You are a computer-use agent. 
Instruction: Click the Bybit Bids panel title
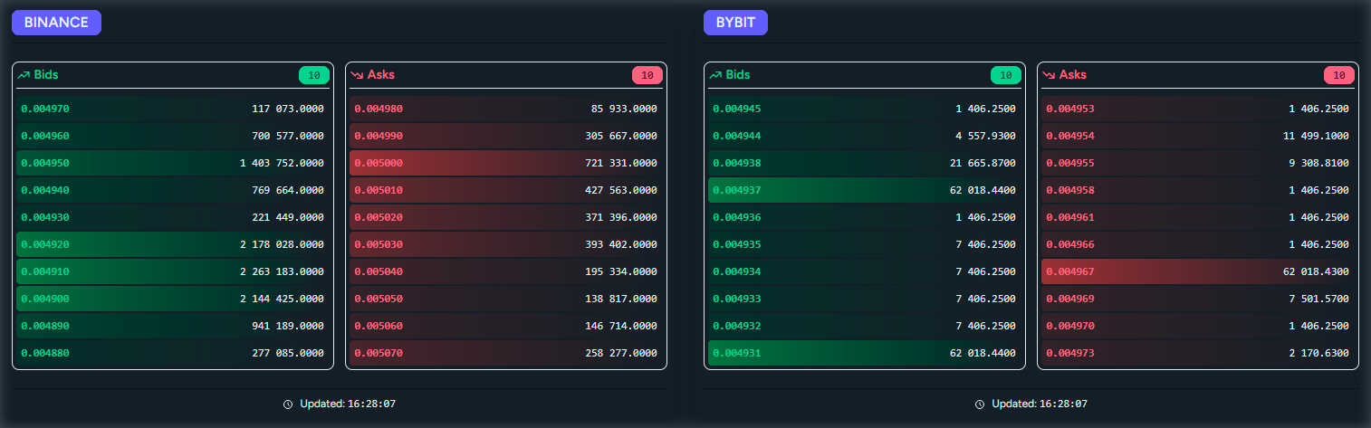[x=738, y=75]
